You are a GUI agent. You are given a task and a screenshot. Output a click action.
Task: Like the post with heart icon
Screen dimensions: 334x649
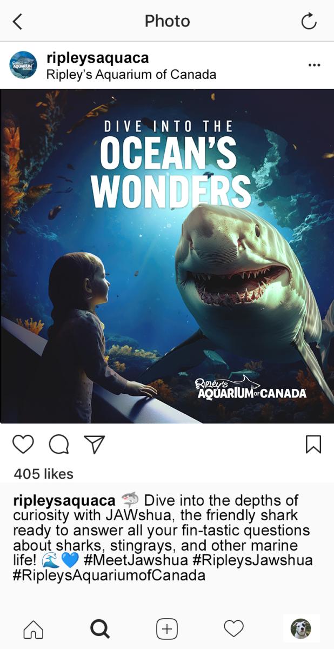pos(23,444)
